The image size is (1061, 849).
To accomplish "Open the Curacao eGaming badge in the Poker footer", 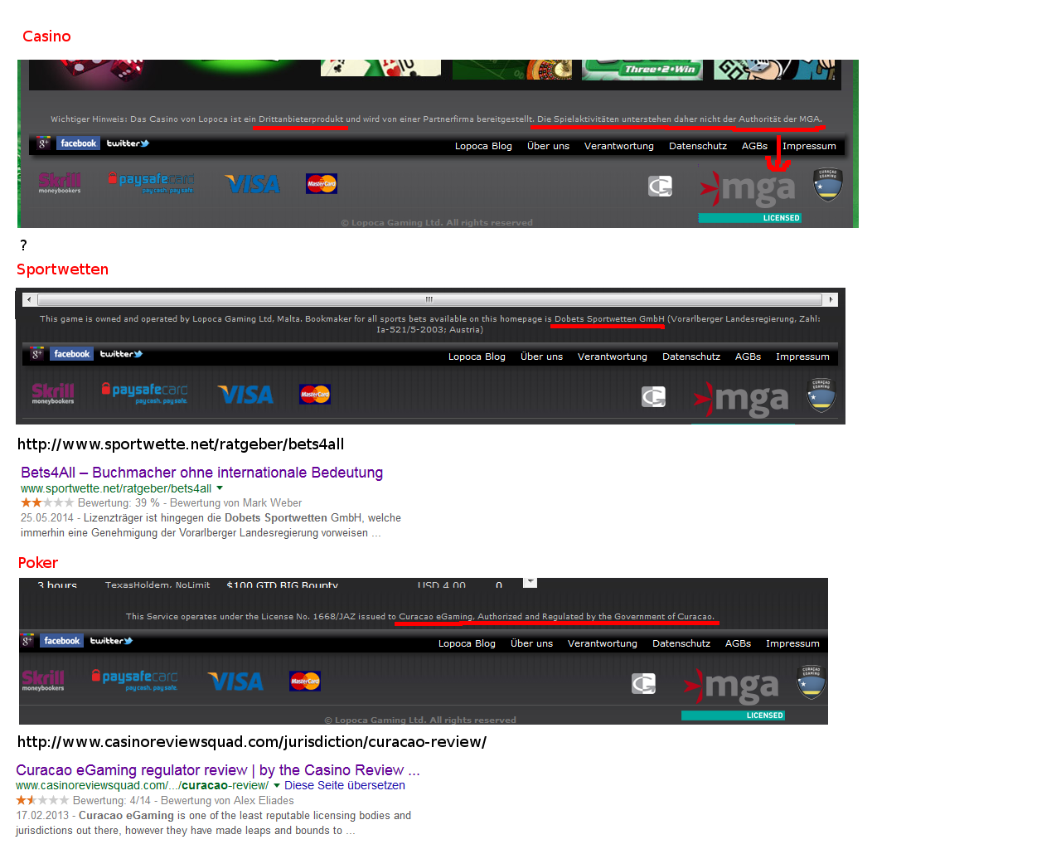I will 811,682.
